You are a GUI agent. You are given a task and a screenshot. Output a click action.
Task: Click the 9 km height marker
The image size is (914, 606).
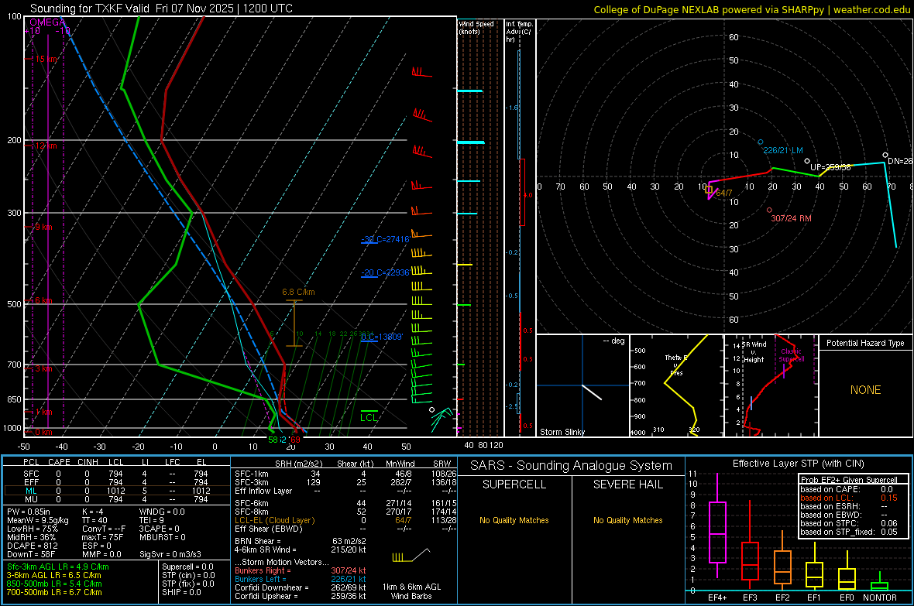(43, 228)
